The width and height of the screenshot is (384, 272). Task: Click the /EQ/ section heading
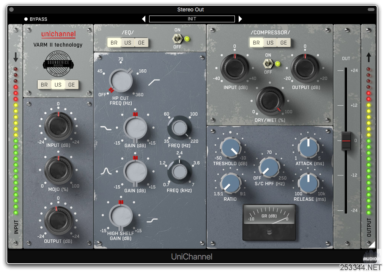(x=127, y=33)
